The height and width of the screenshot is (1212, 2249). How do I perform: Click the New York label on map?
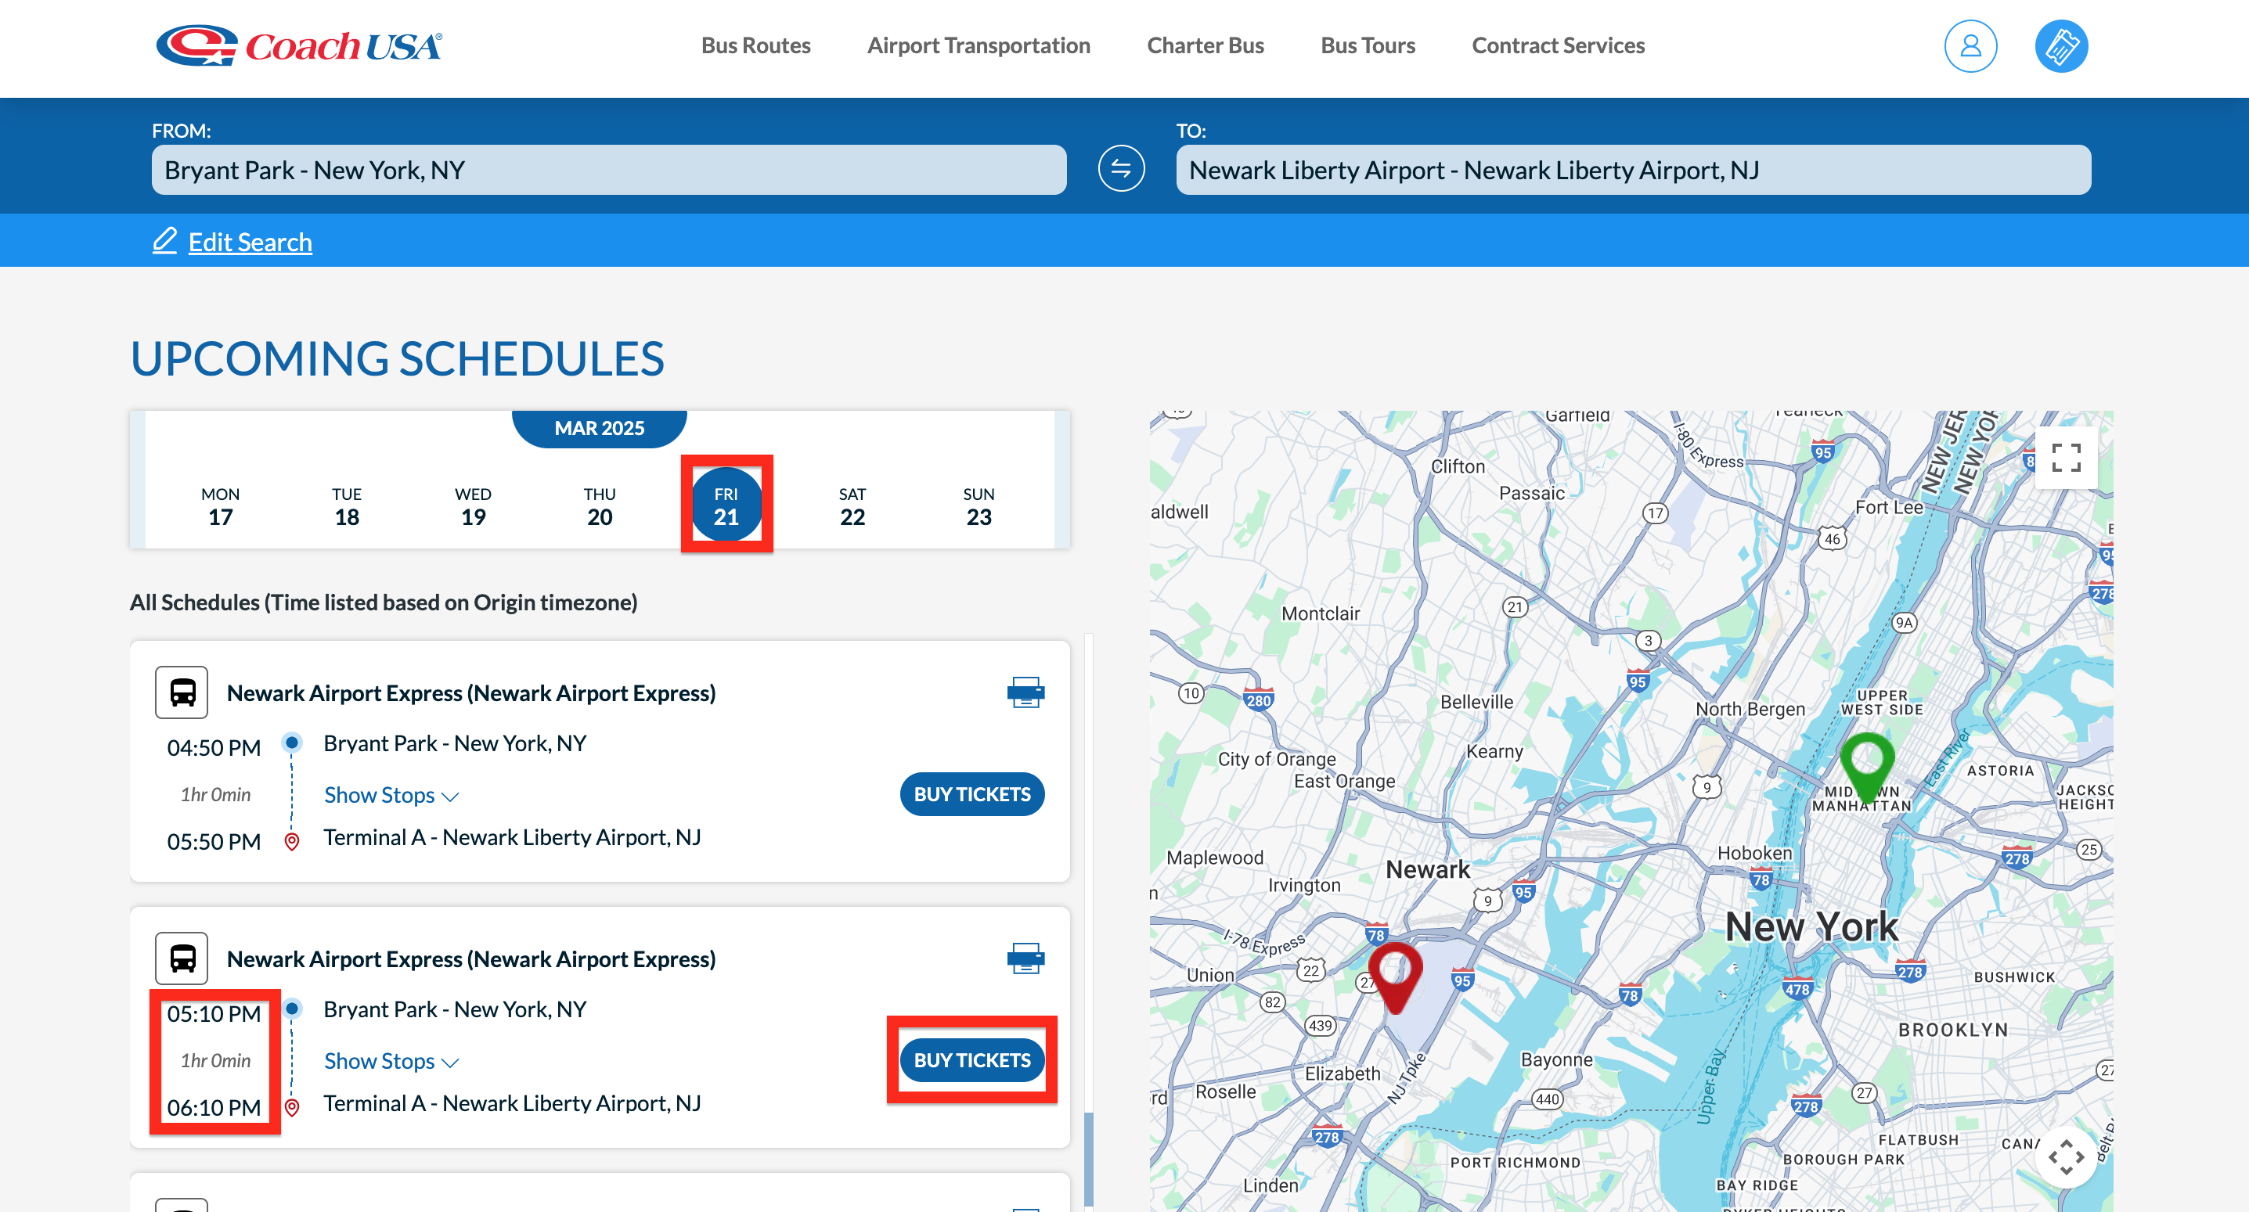point(1811,925)
